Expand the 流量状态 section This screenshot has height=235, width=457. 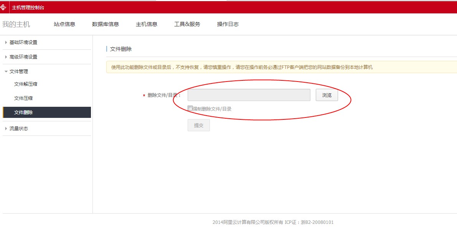[19, 129]
